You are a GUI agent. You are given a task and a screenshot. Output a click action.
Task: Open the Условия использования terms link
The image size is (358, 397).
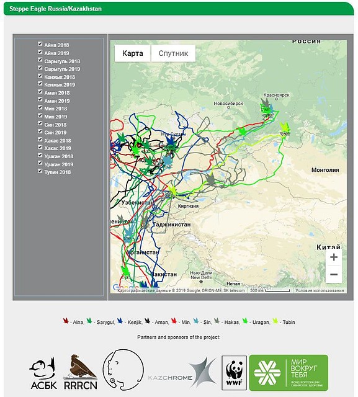click(x=320, y=290)
